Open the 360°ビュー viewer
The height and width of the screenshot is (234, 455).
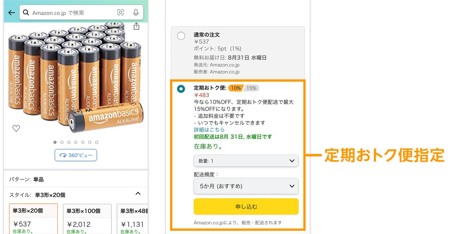tap(76, 155)
